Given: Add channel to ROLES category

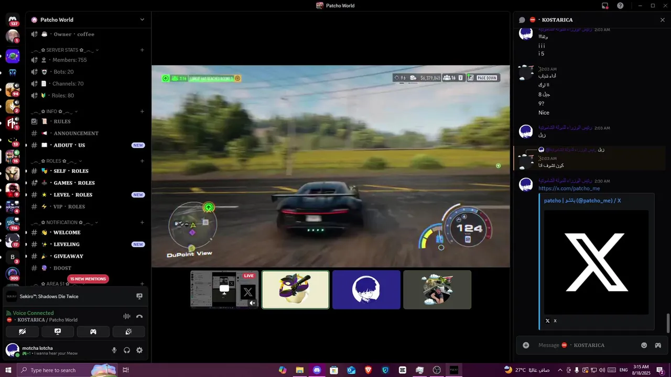Looking at the screenshot, I should click(x=142, y=161).
